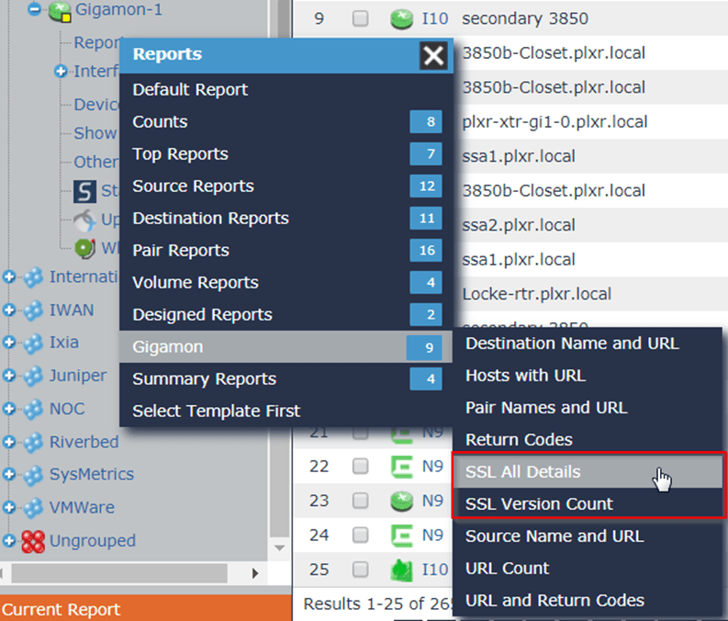Click the IWAN group cluster icon
This screenshot has width=728, height=621.
33,310
